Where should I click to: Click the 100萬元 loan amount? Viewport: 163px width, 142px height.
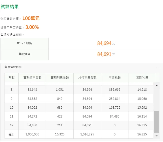31,18
